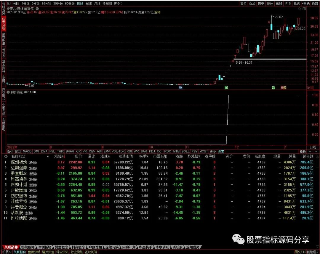Screen dimensions: 320x254
Task: Open the 窗口 option in the indicator bar
Action: [18, 152]
